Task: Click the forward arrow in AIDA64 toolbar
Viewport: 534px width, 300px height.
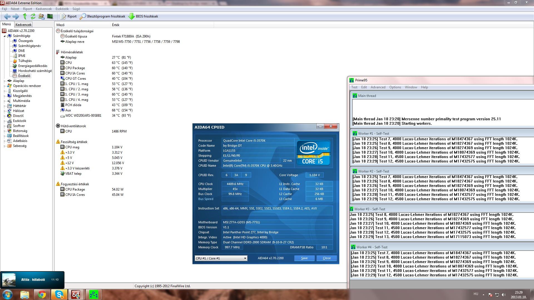Action: pos(16,16)
